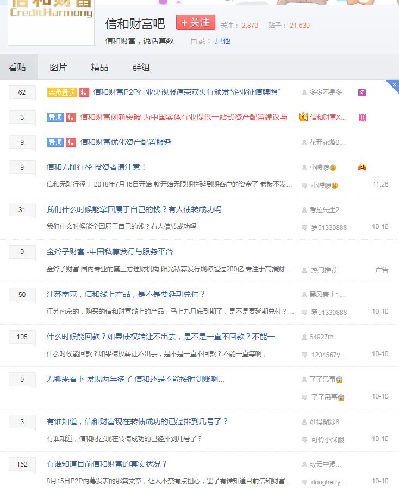Click the 精 badge on 信和财富创新突破 post

pos(71,117)
